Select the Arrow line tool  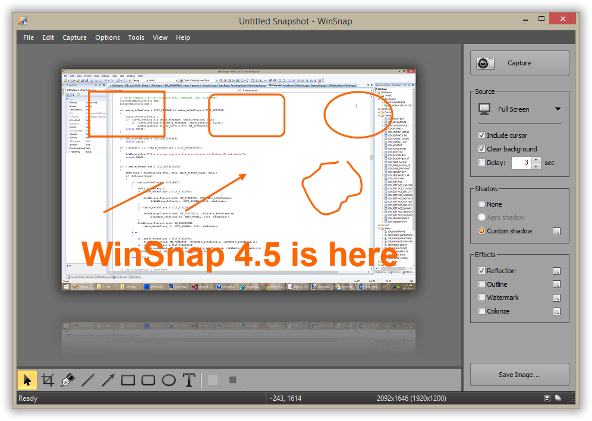(108, 380)
